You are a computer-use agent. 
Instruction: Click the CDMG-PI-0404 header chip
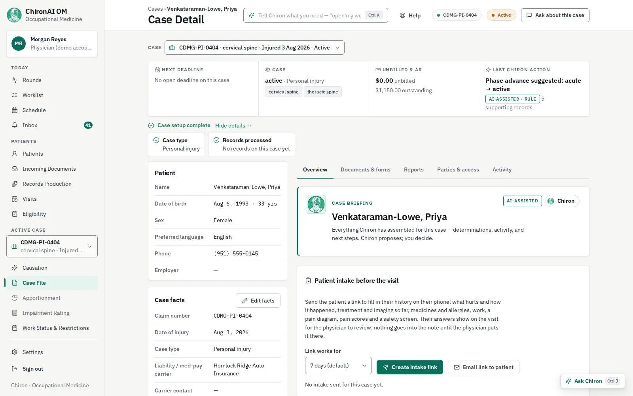[457, 15]
